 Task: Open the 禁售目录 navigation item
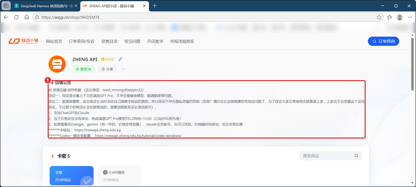pyautogui.click(x=109, y=41)
